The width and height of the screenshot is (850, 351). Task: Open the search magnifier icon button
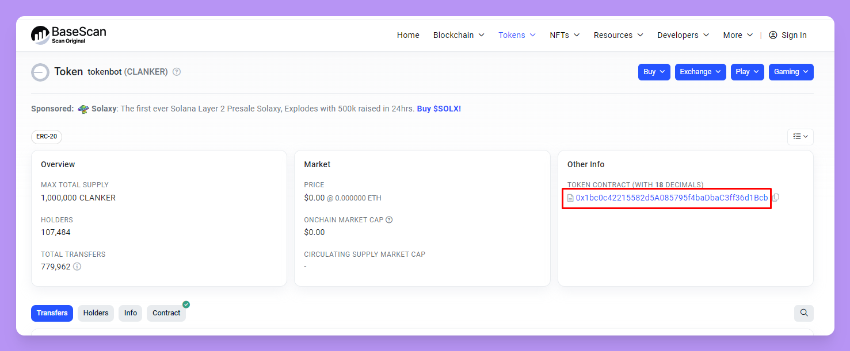click(804, 313)
